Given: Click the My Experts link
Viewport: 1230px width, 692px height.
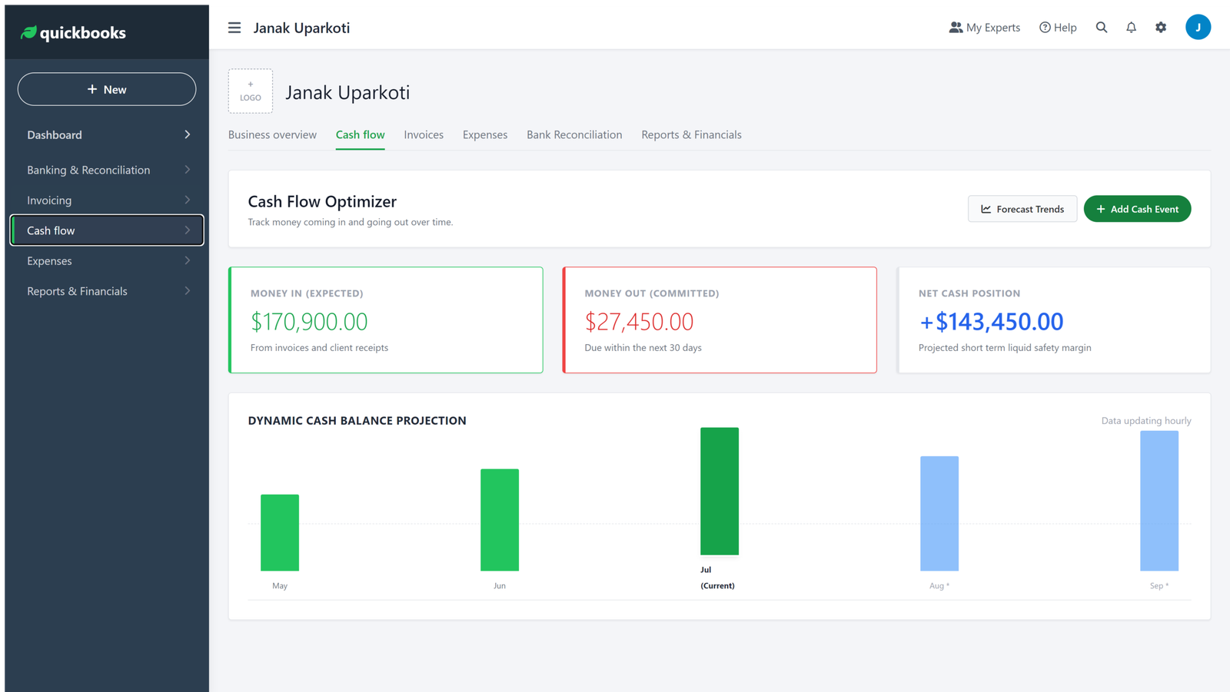Looking at the screenshot, I should tap(985, 27).
